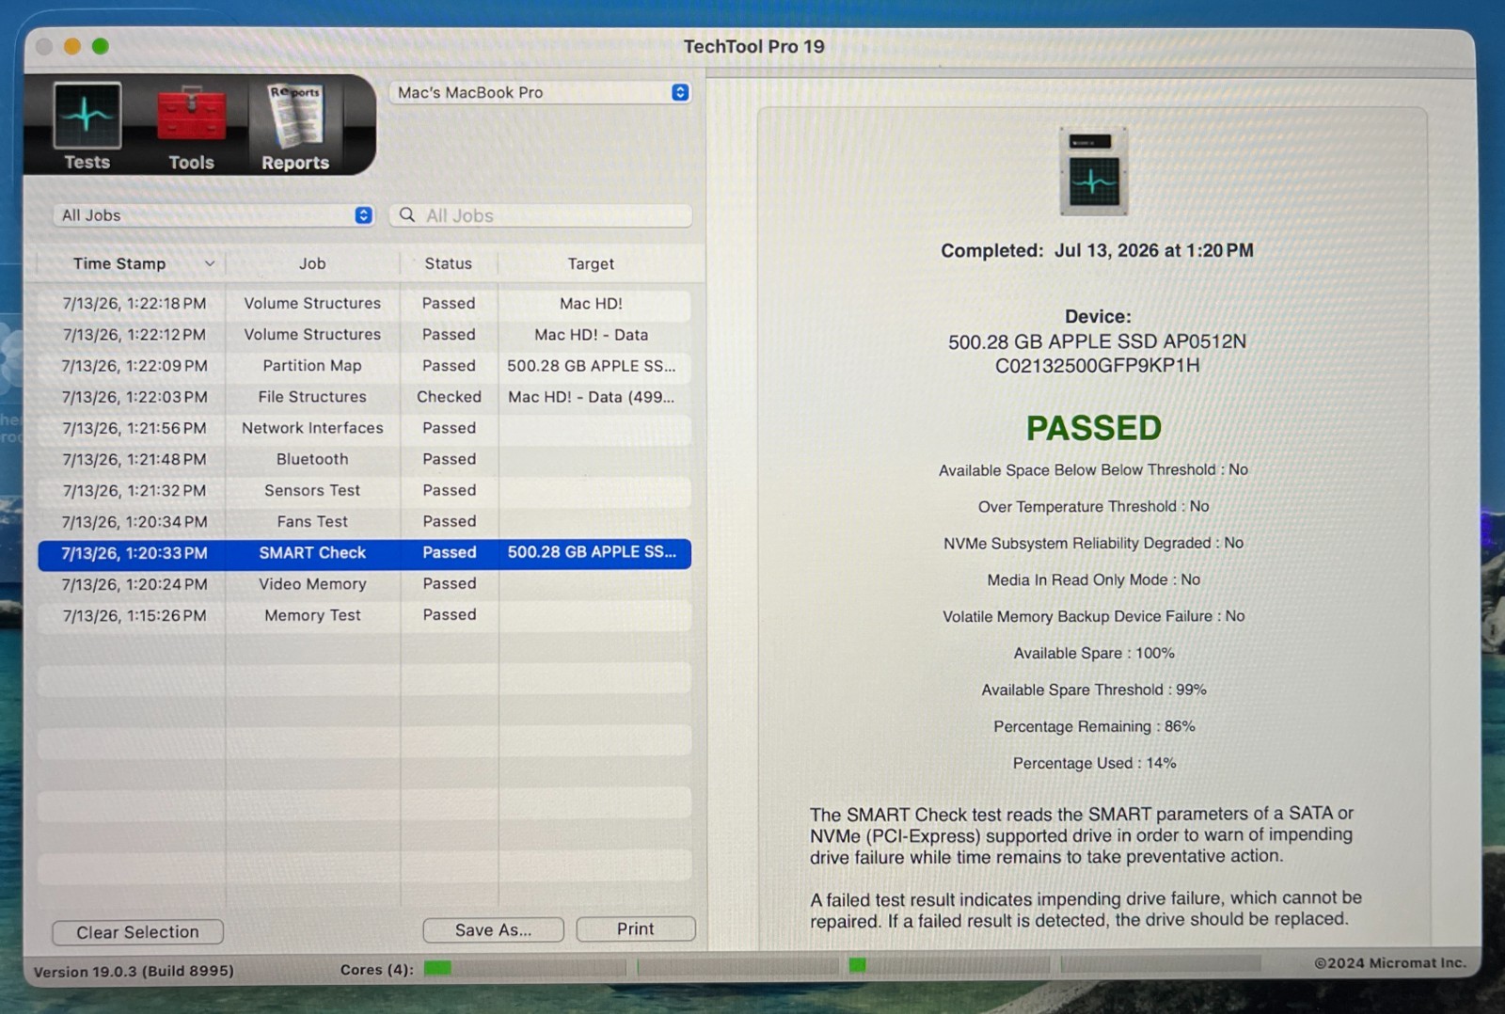Sort by the Target column header
The height and width of the screenshot is (1014, 1505).
[591, 264]
